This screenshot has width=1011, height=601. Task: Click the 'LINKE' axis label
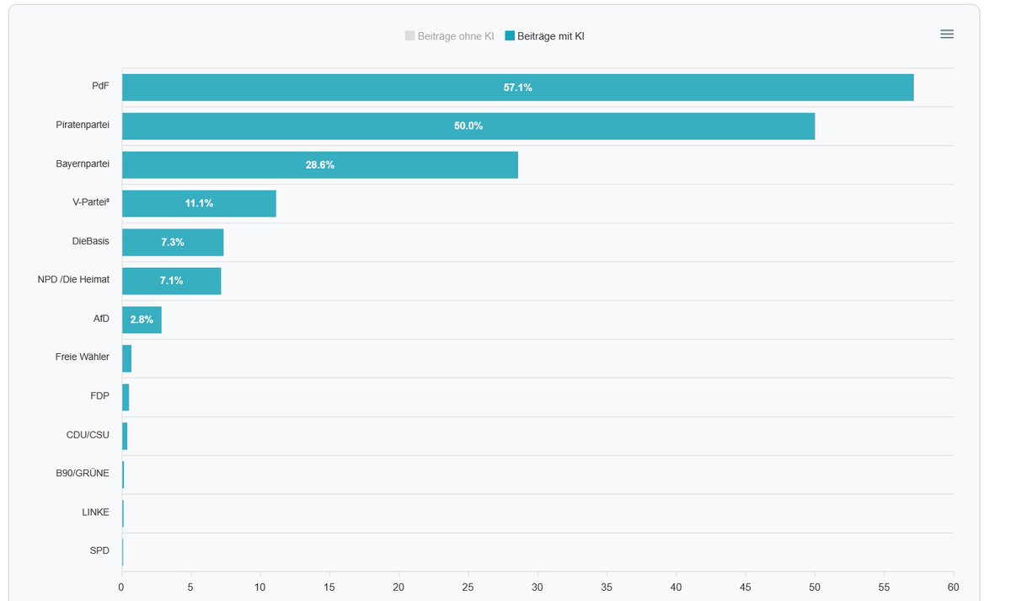[x=95, y=512]
